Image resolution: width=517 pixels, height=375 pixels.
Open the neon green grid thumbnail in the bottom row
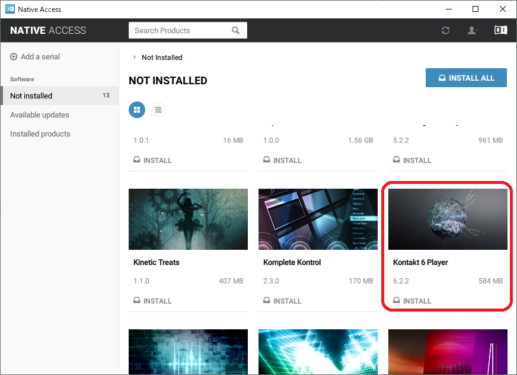(318, 352)
